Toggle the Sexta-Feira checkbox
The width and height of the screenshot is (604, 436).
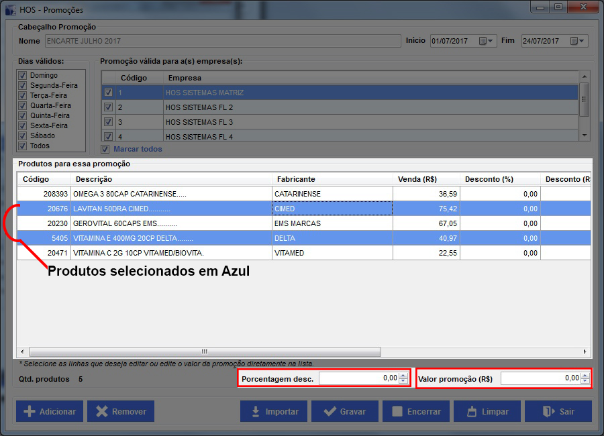(x=22, y=125)
